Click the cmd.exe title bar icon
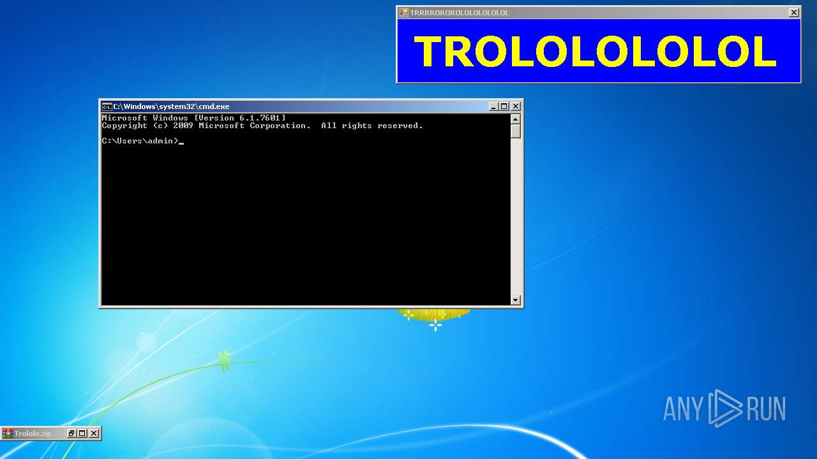Screen dimensions: 817x459 point(107,106)
